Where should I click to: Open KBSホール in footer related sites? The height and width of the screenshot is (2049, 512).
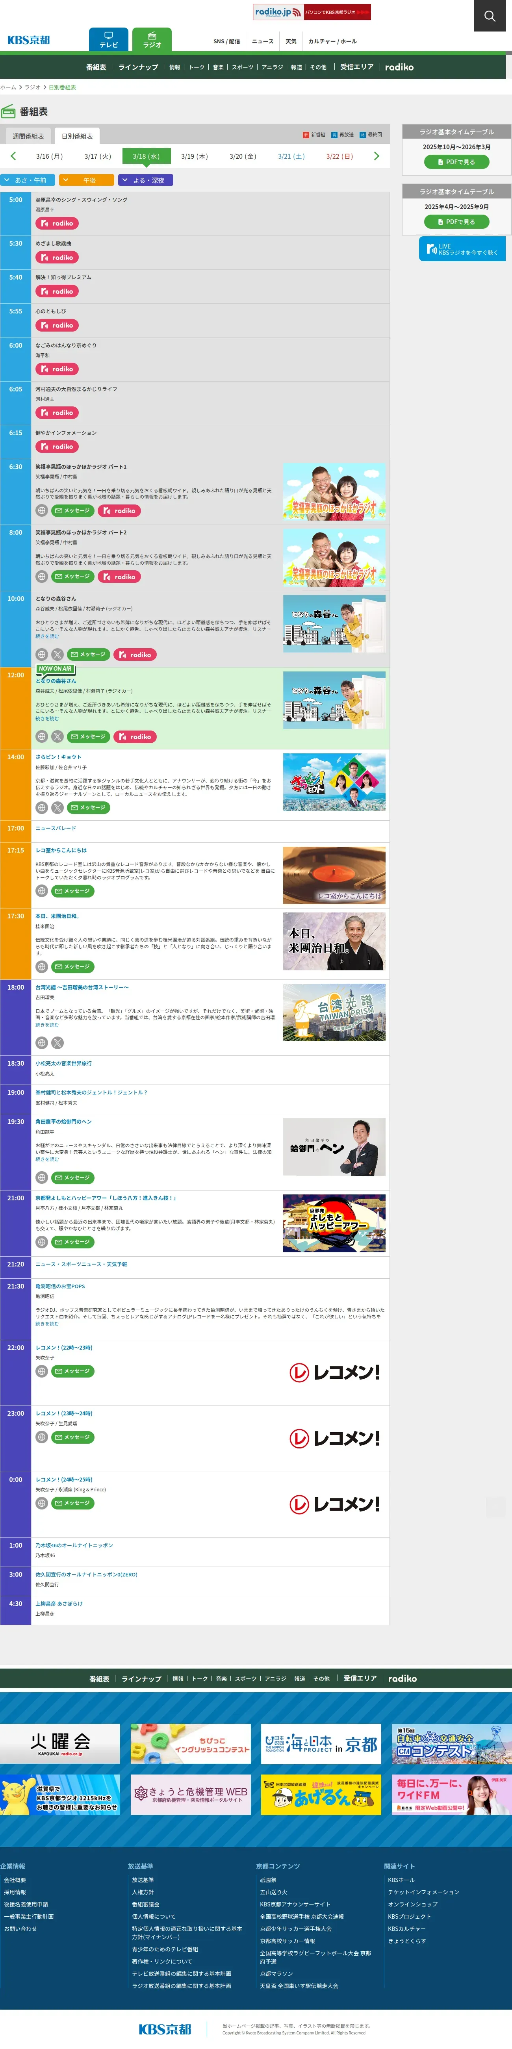tap(401, 1880)
